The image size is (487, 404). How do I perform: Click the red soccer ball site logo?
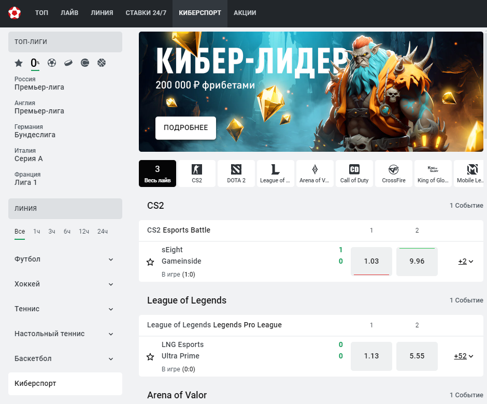[15, 13]
